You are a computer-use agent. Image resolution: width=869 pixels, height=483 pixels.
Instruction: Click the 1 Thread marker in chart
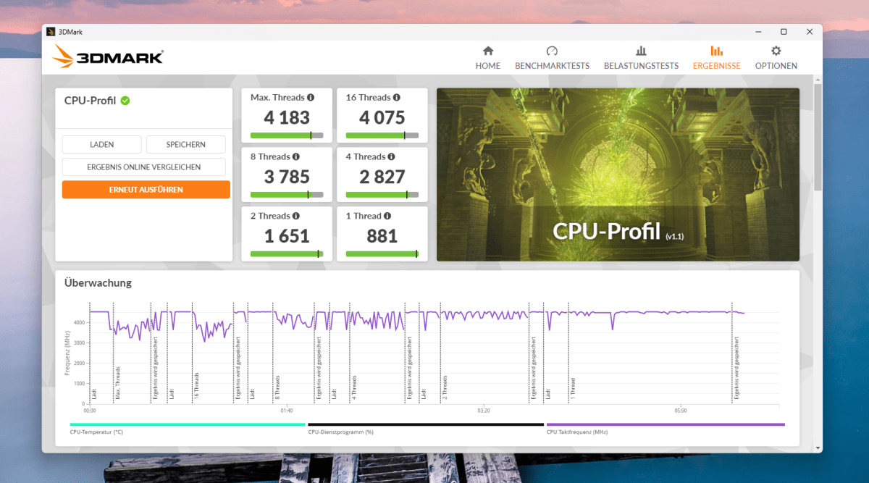click(572, 389)
